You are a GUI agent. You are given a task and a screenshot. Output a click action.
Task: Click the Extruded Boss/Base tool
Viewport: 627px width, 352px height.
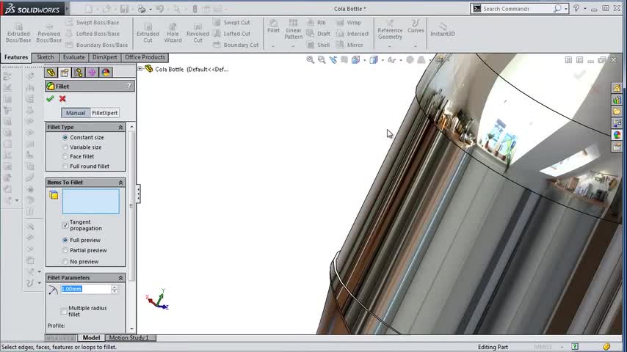click(18, 33)
